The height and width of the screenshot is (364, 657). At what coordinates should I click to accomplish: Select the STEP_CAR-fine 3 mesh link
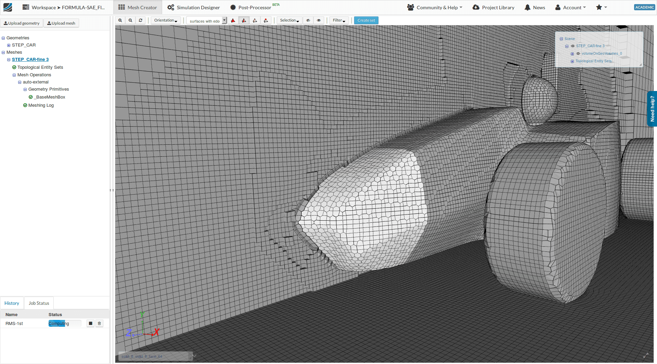(30, 60)
